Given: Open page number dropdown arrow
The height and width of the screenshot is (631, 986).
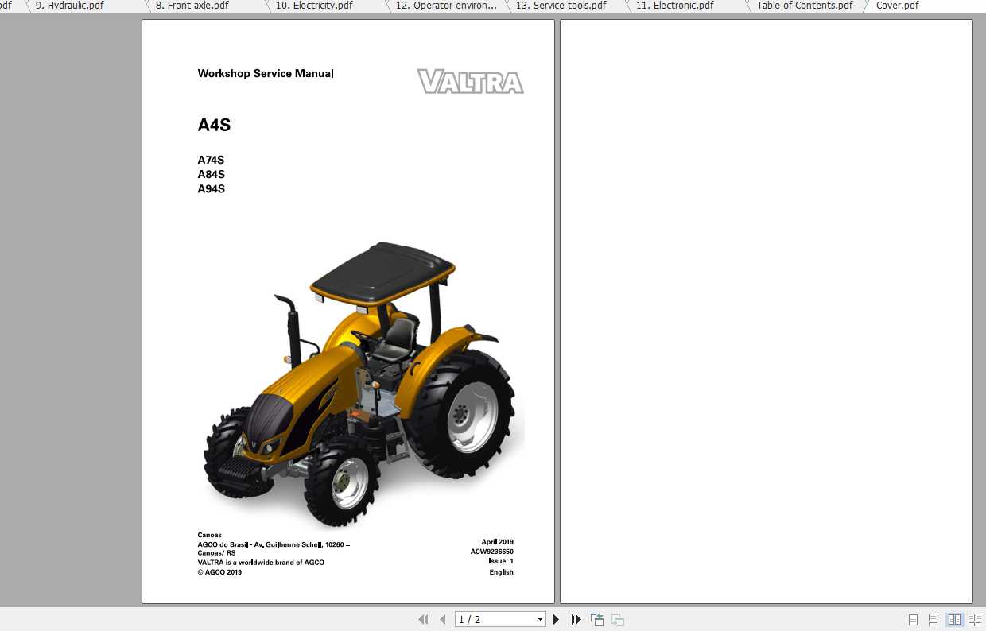Looking at the screenshot, I should tap(540, 620).
